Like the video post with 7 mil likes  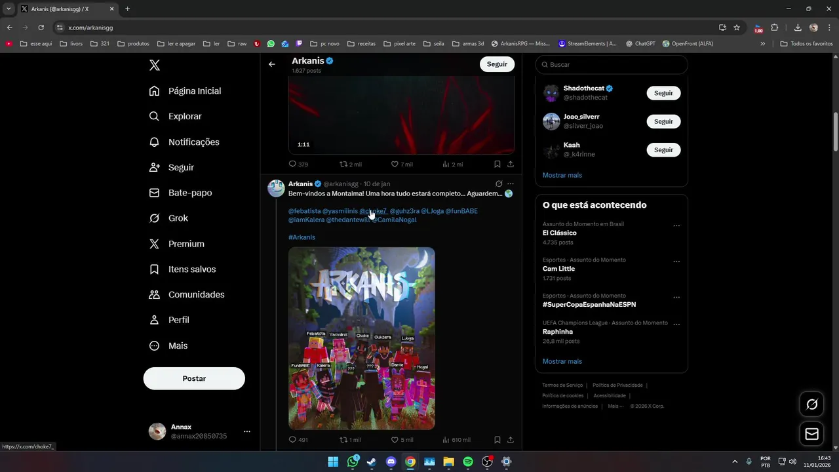point(402,164)
